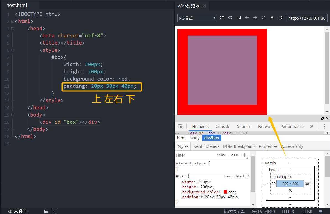The height and width of the screenshot is (214, 330).
Task: Click the 未登录 user account icon
Action: click(x=10, y=211)
